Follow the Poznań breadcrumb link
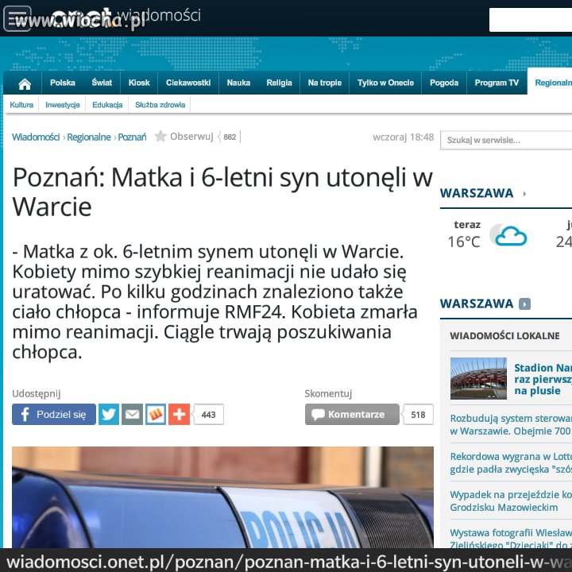 tap(132, 137)
